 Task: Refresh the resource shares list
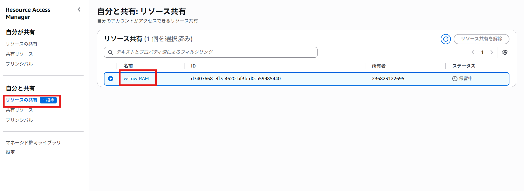(446, 39)
